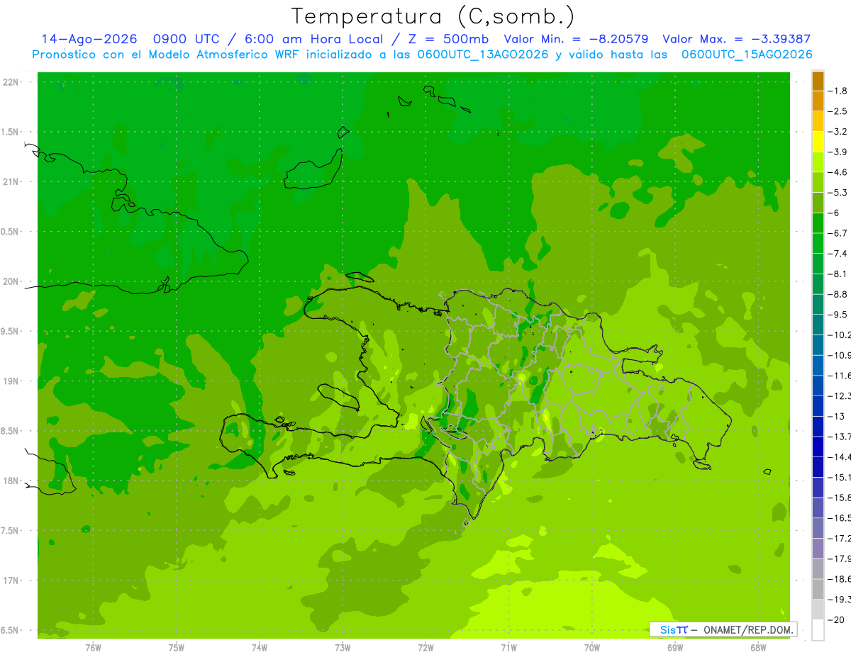This screenshot has height=657, width=851.
Task: Click the "-1.8" legend value
Action: click(x=838, y=91)
